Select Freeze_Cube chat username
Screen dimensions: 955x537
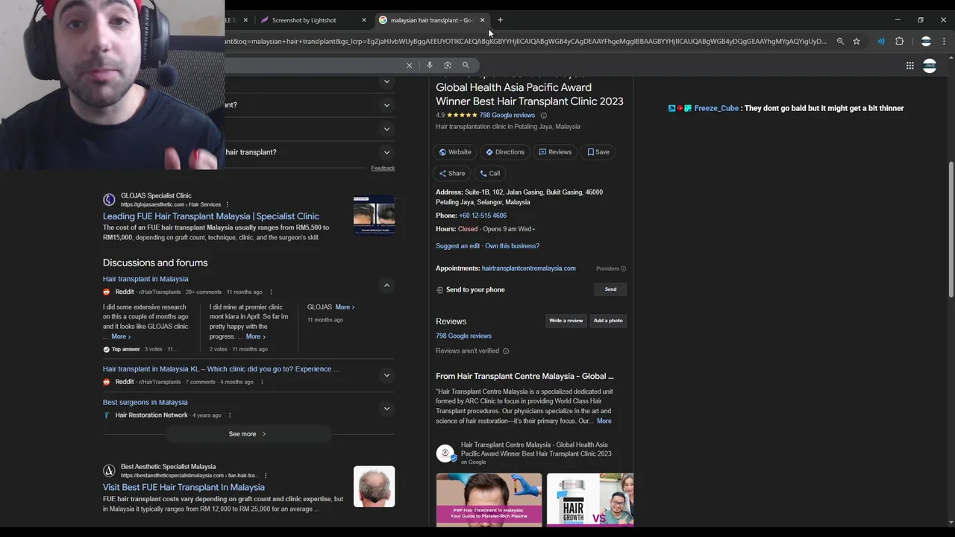[716, 109]
